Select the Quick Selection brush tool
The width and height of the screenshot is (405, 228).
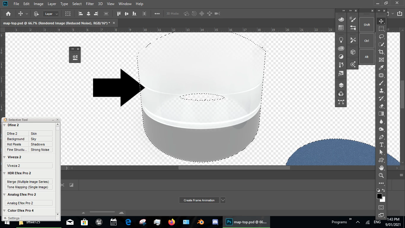(381, 44)
